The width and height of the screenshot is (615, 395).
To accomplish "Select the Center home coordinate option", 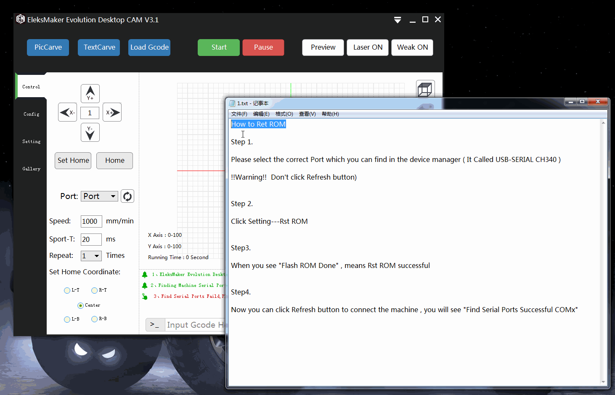I will tap(80, 305).
